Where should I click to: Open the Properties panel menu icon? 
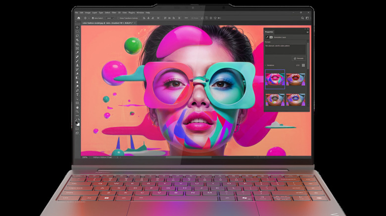[x=307, y=32]
